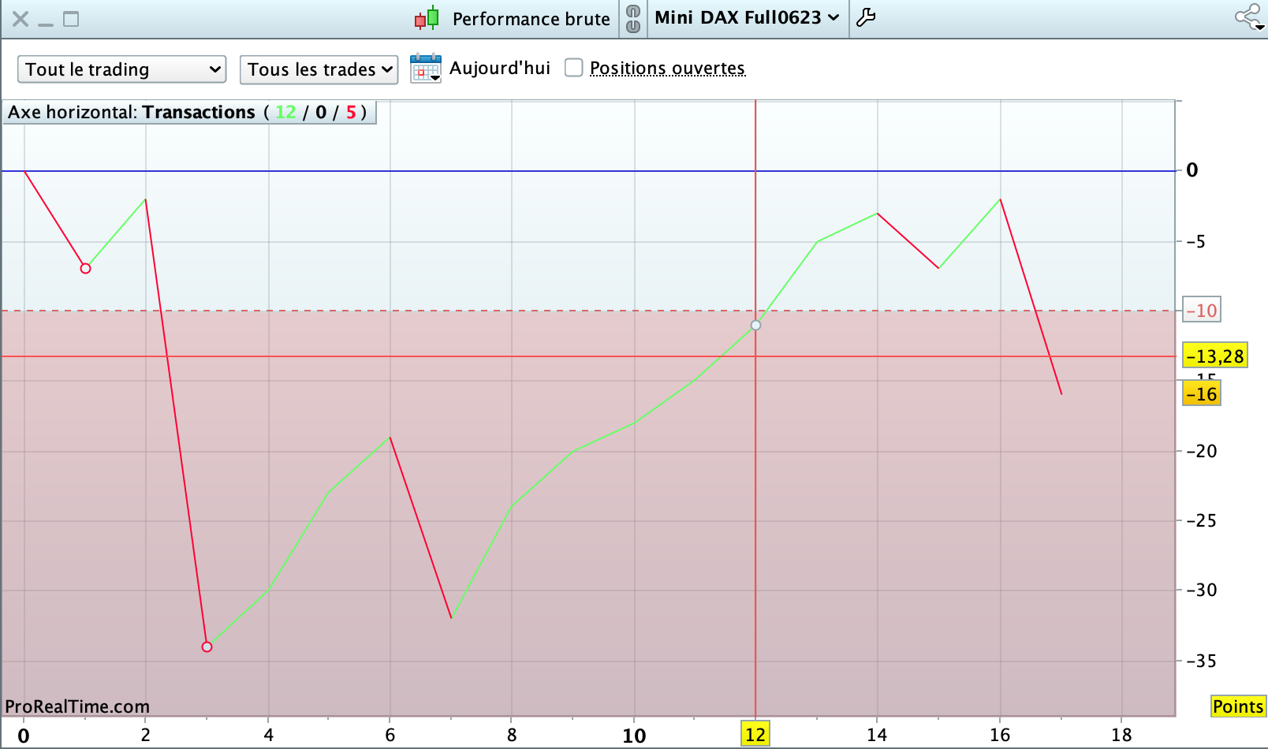
Task: Open the wrench settings icon
Action: coord(866,17)
